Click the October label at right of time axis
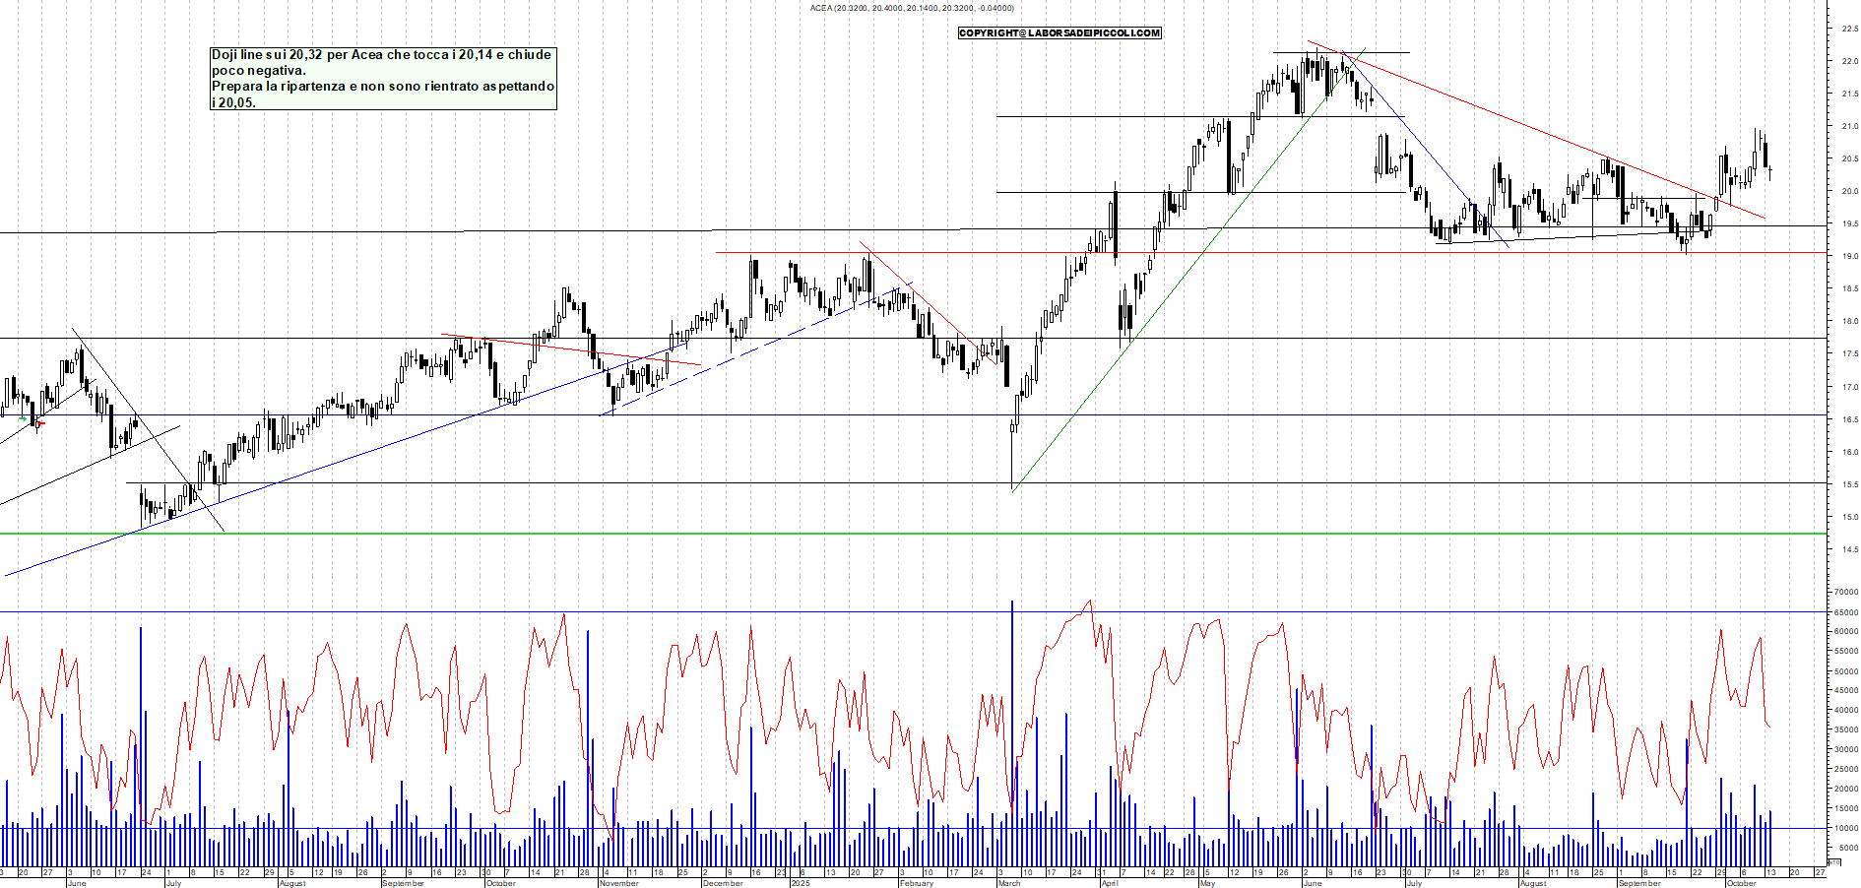The image size is (1861, 888). click(1741, 883)
